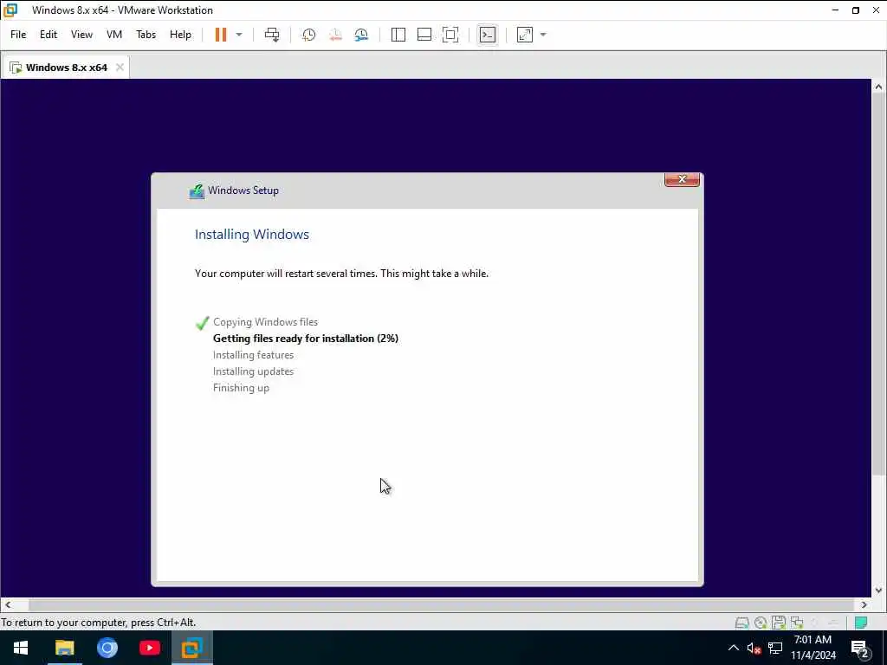Click 'Installing features' step text

pos(254,354)
